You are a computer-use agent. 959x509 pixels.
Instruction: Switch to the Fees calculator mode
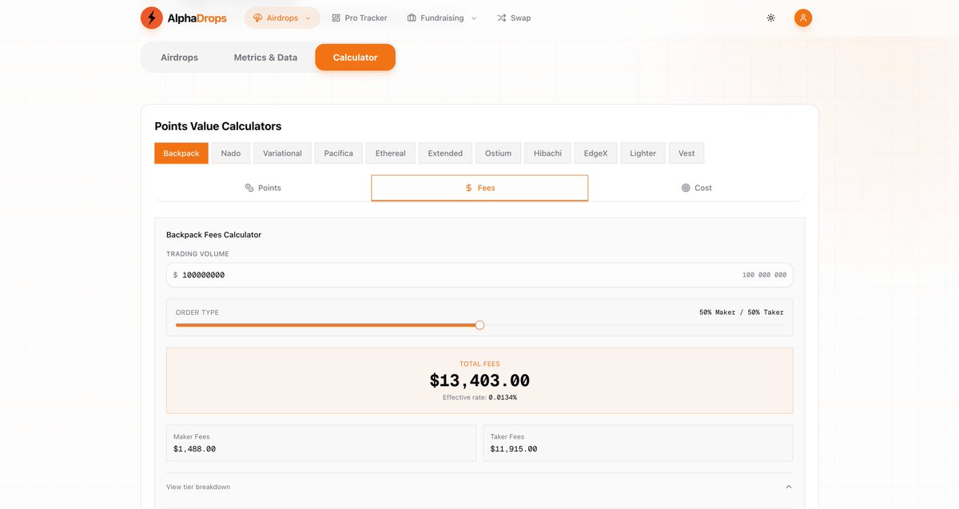[479, 188]
